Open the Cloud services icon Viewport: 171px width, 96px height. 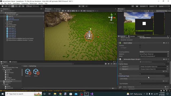click(x=137, y=6)
